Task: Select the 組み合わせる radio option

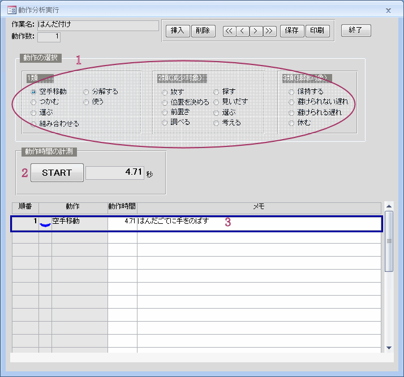Action: [x=33, y=124]
